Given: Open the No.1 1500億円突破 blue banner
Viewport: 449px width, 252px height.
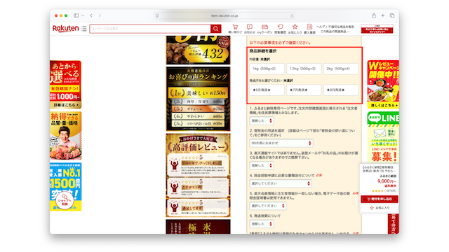Looking at the screenshot, I should 65,187.
